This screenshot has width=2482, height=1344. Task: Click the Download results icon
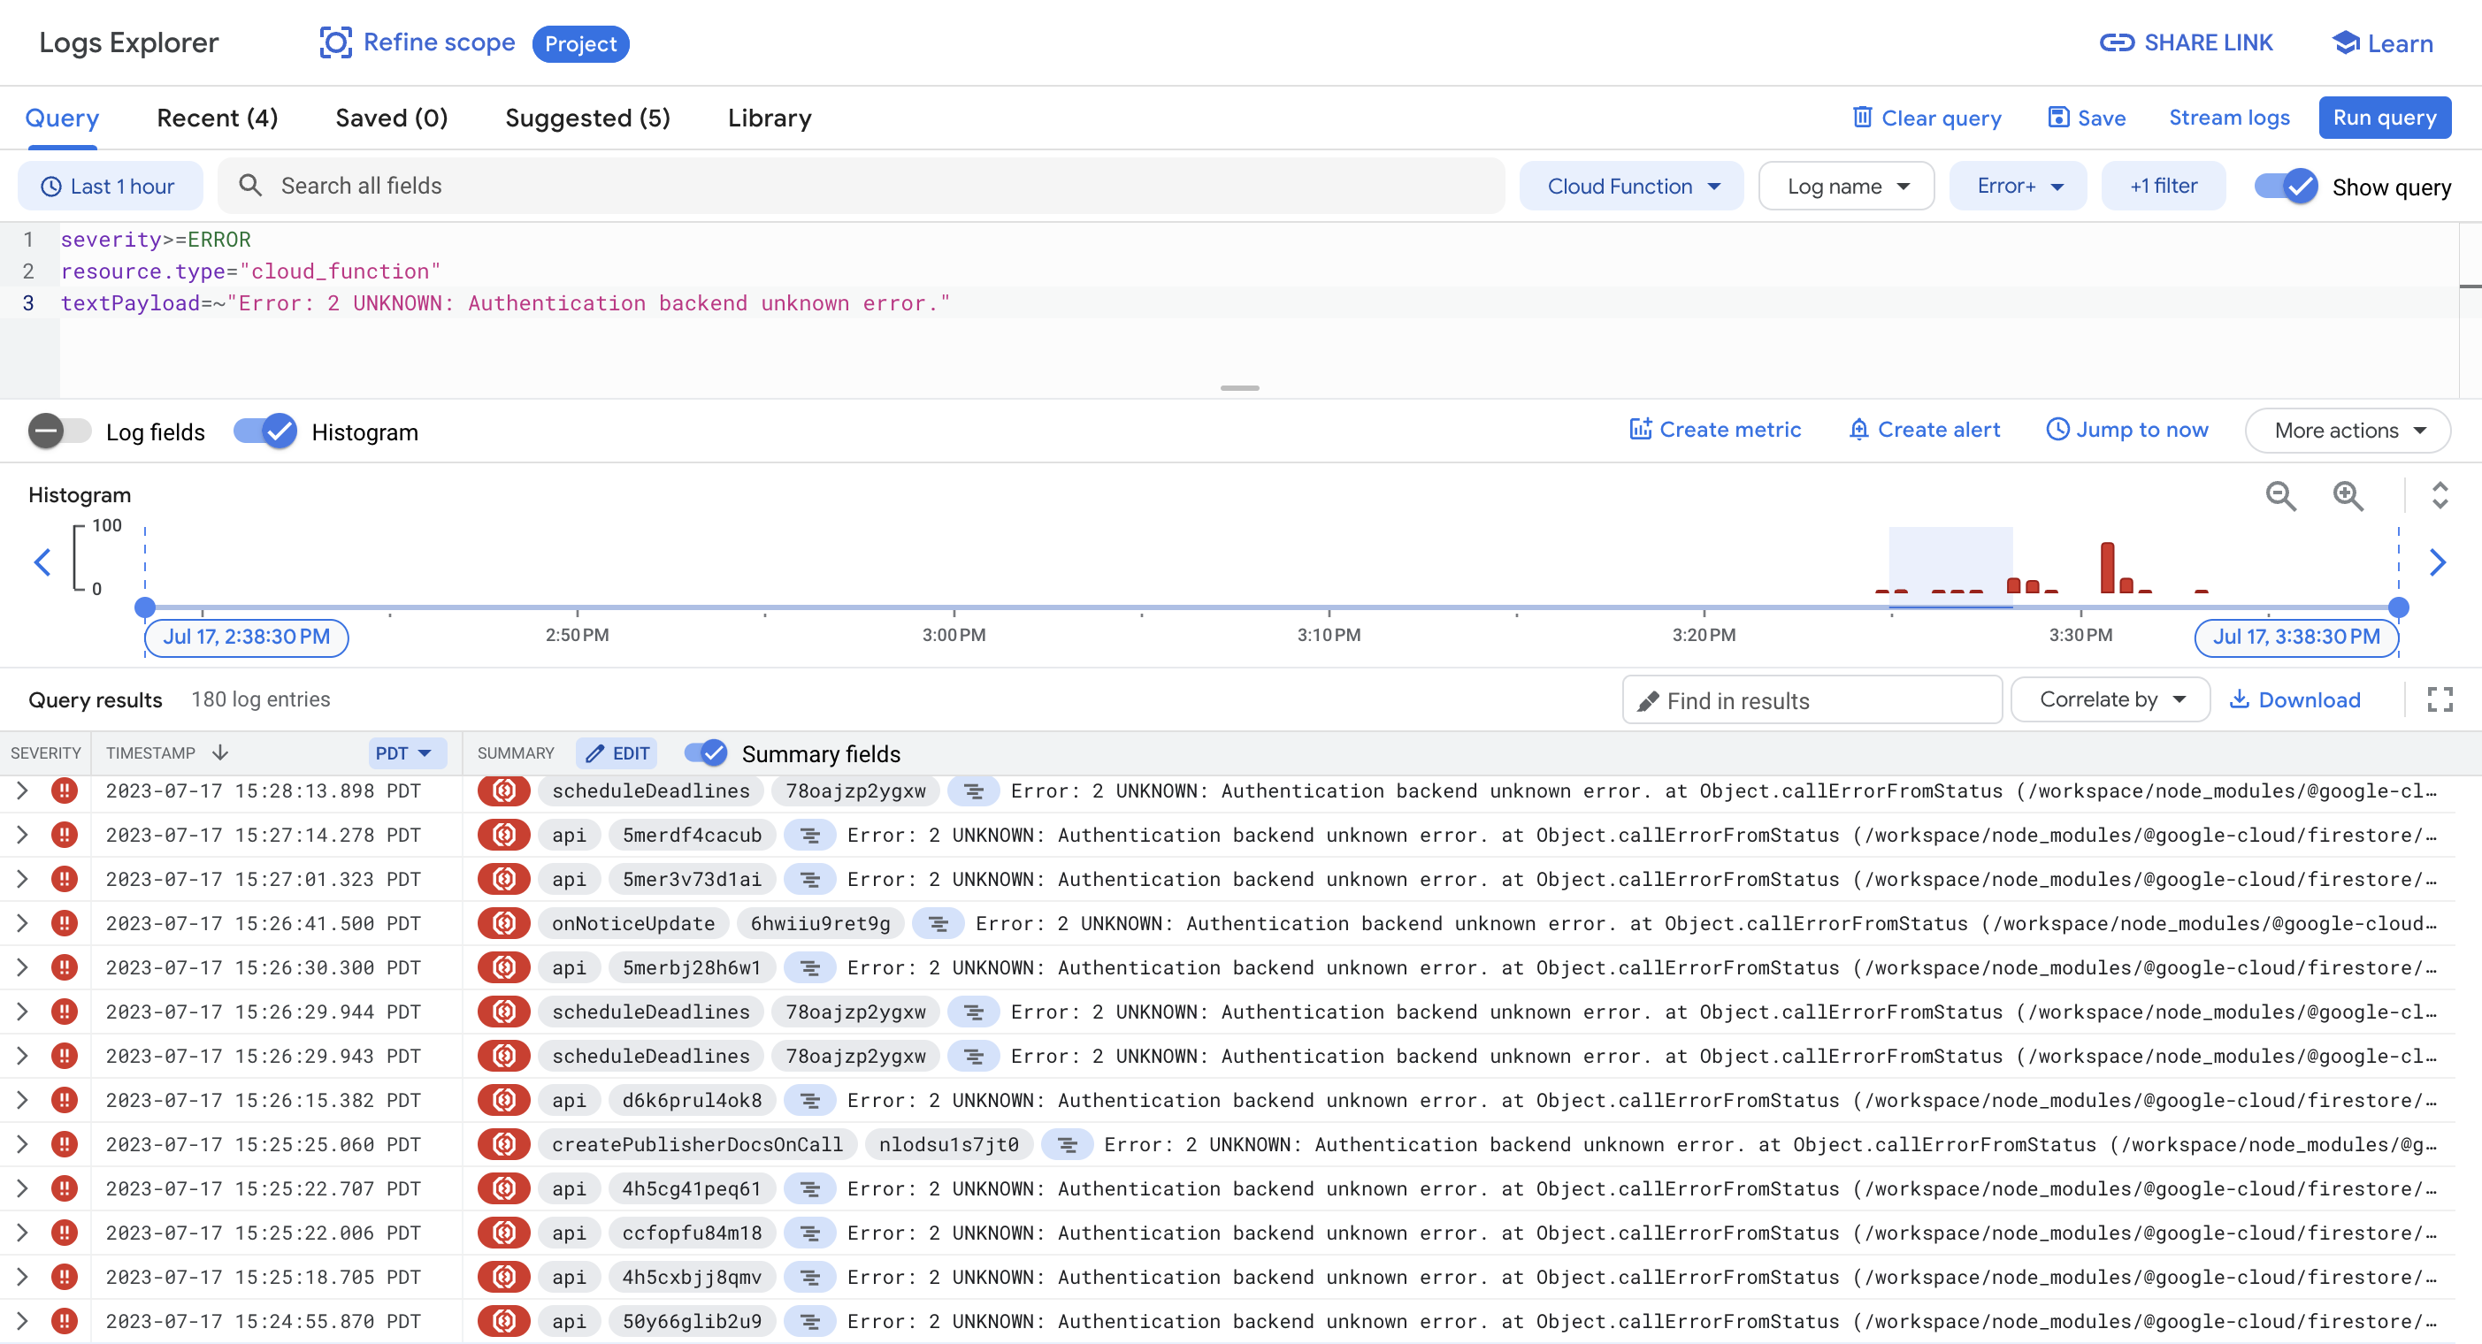click(x=2242, y=699)
